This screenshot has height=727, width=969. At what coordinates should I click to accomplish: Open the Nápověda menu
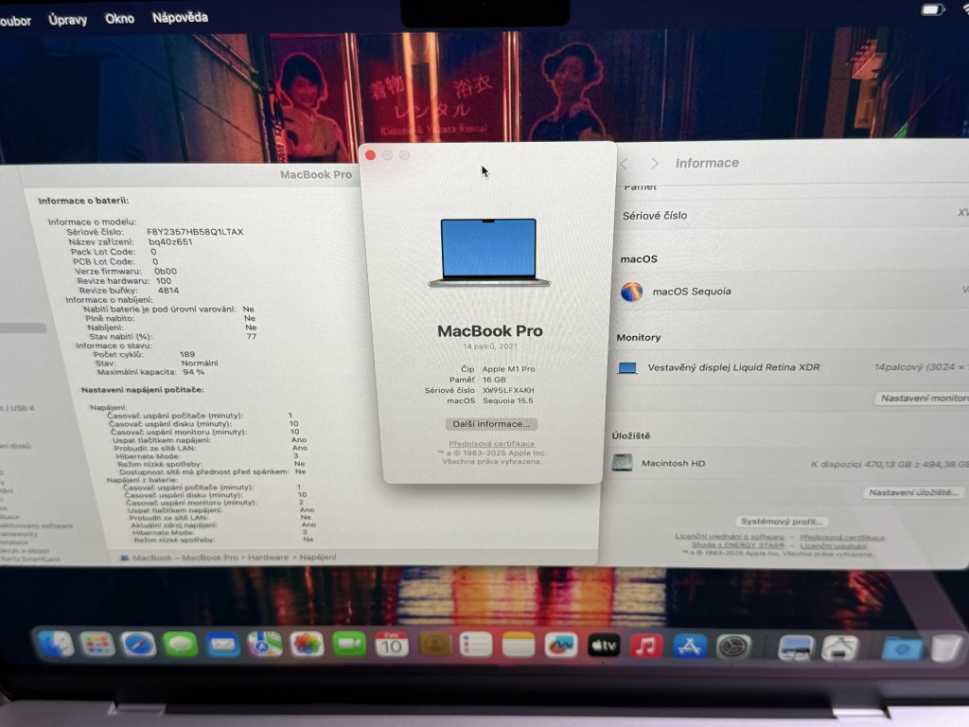pyautogui.click(x=181, y=17)
